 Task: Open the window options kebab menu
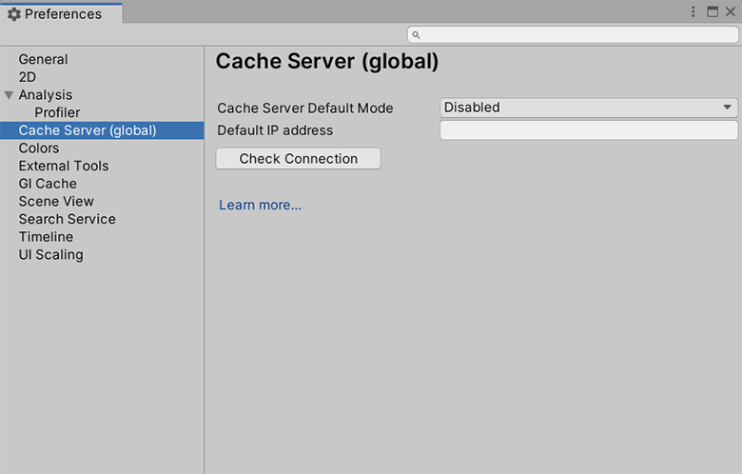(x=694, y=11)
